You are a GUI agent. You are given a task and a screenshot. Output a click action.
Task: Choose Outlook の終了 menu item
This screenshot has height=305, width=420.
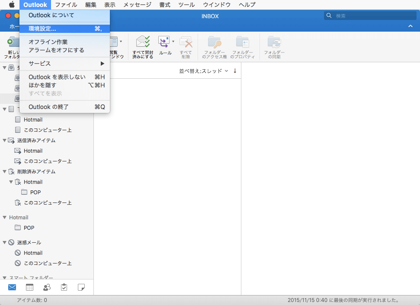(x=64, y=107)
